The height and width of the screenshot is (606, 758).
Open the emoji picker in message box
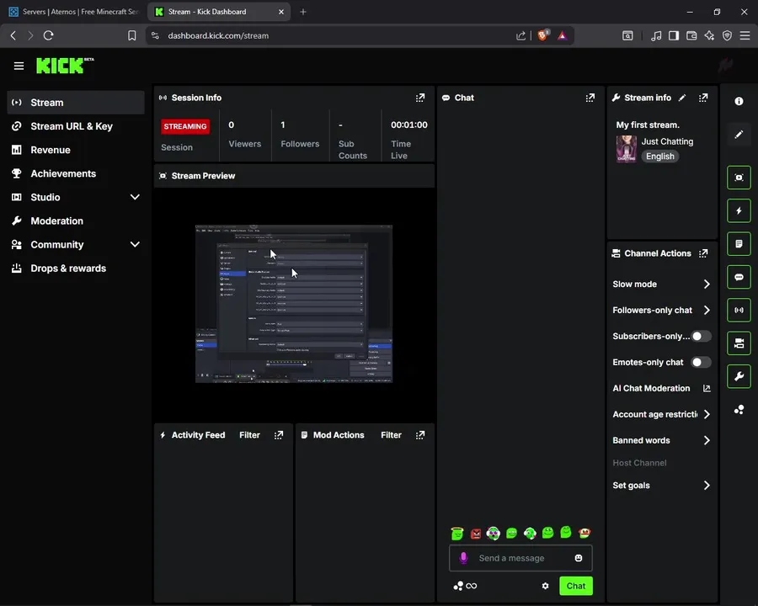click(578, 558)
